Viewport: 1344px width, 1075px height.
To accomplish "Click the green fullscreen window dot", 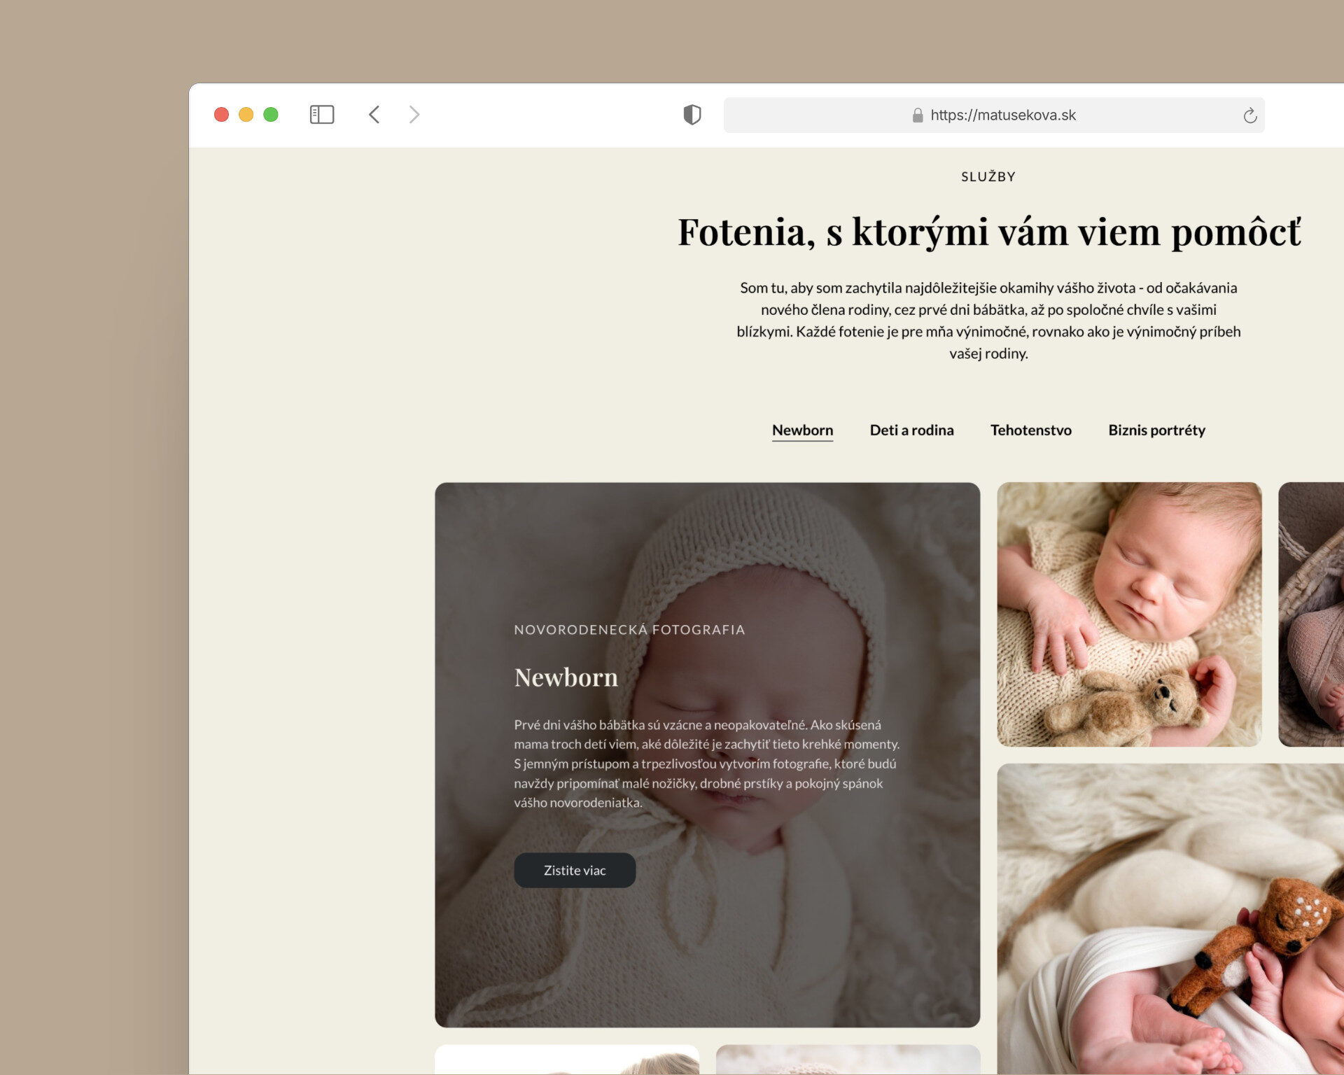I will point(271,115).
